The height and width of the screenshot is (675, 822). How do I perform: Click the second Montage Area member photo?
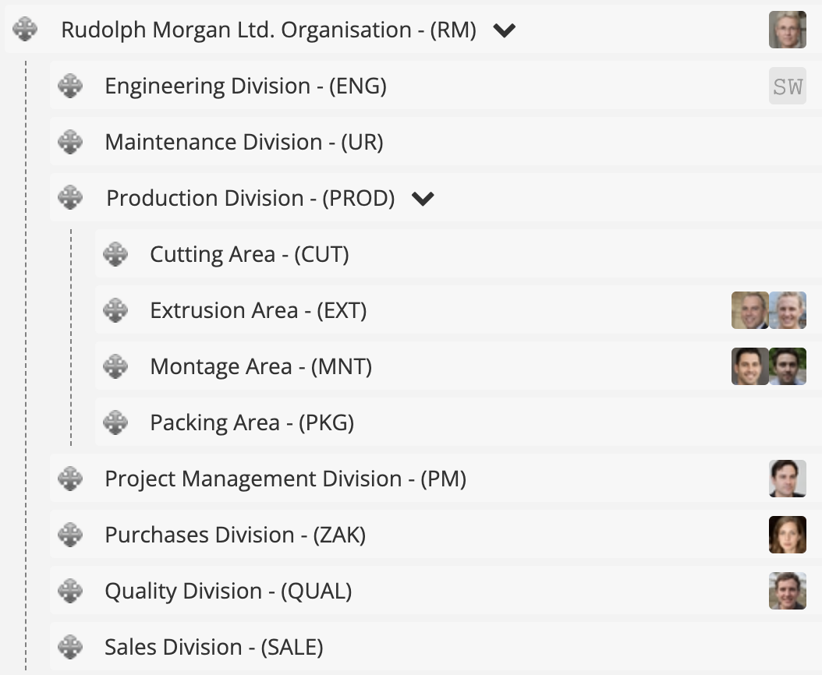788,366
